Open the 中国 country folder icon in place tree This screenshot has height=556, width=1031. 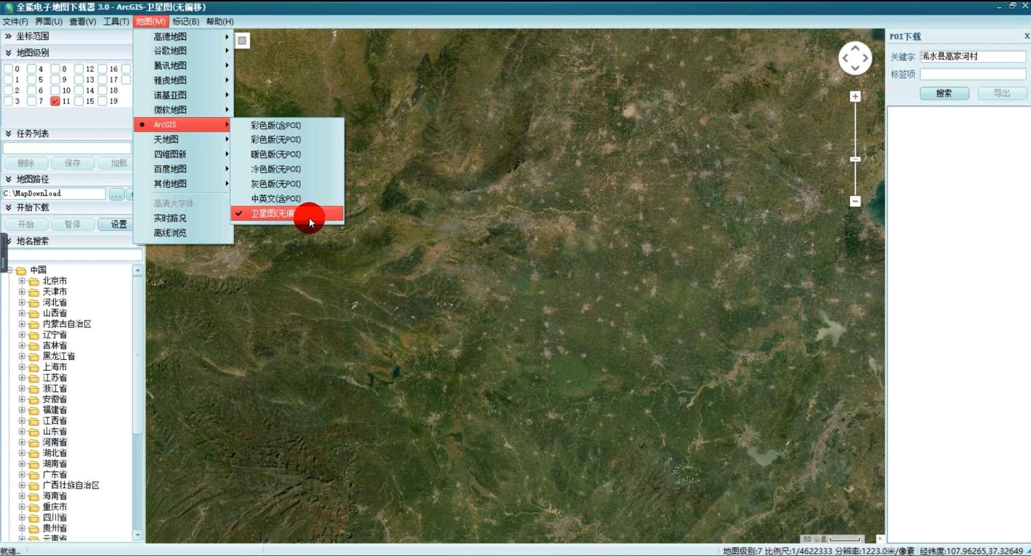click(x=21, y=270)
